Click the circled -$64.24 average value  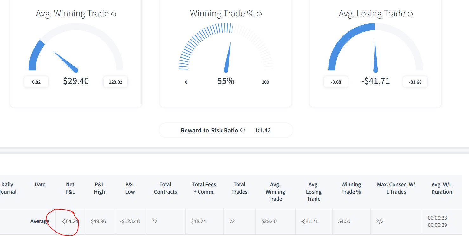click(x=70, y=221)
